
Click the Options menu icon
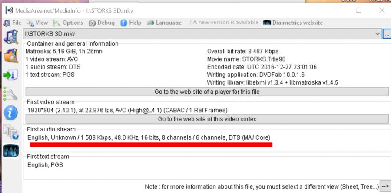point(57,23)
